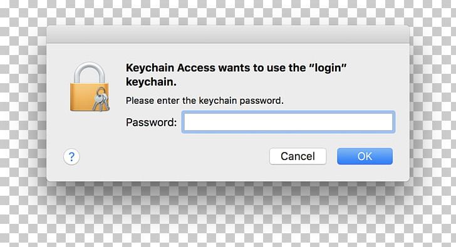Image resolution: width=456 pixels, height=247 pixels.
Task: Click the words "Keychain Access" in the heading
Action: coord(170,68)
